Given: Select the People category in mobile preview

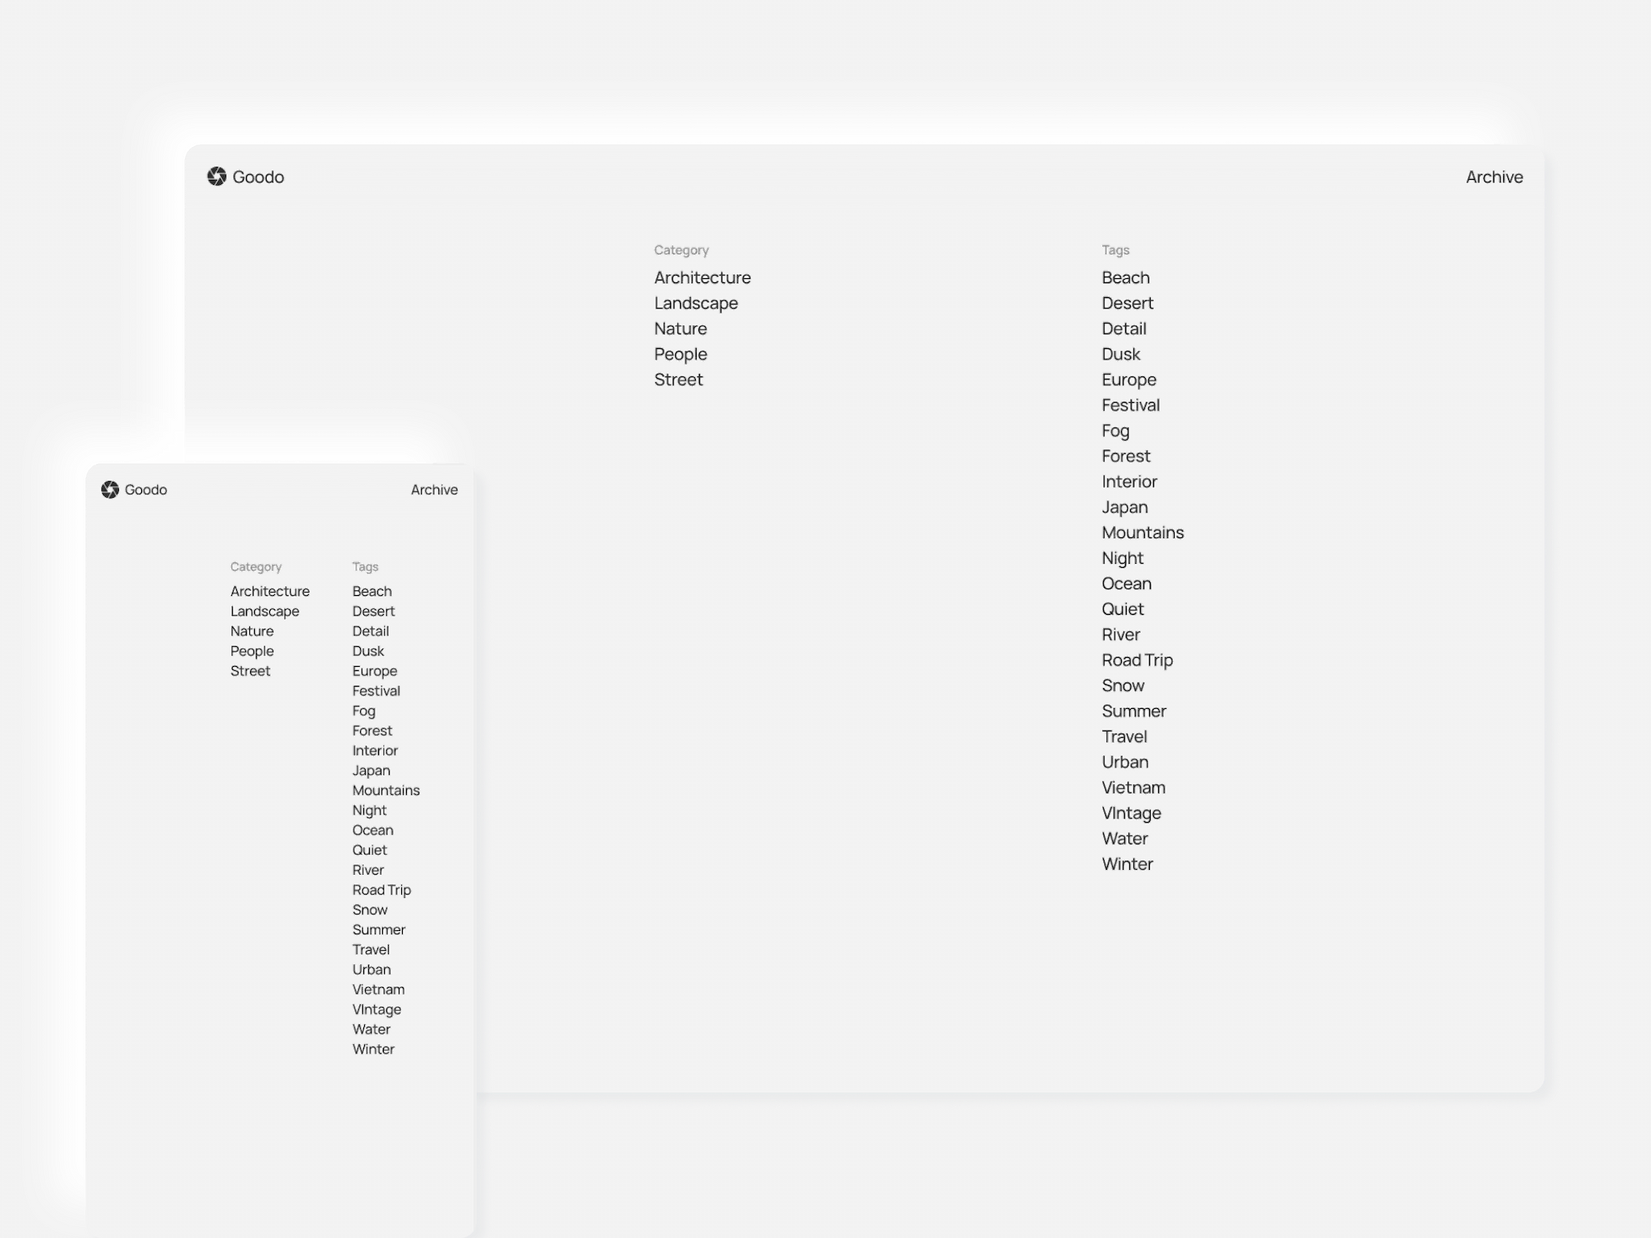Looking at the screenshot, I should [252, 651].
